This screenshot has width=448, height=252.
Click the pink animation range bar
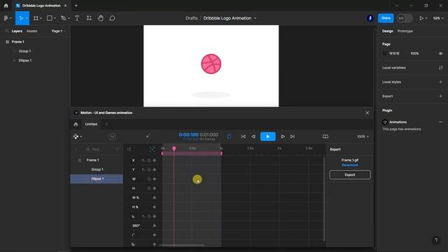click(192, 153)
